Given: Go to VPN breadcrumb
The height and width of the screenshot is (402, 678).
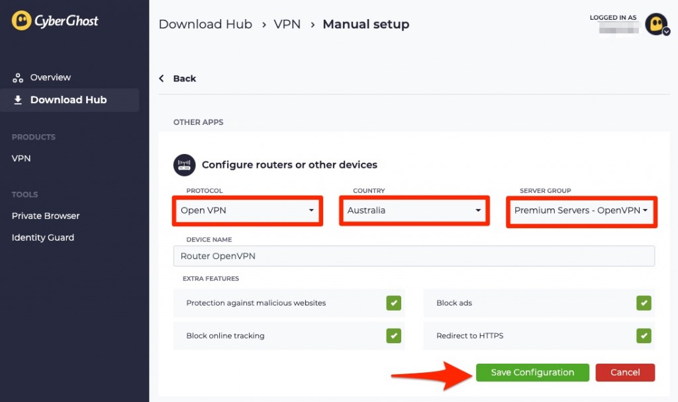Looking at the screenshot, I should pos(287,24).
